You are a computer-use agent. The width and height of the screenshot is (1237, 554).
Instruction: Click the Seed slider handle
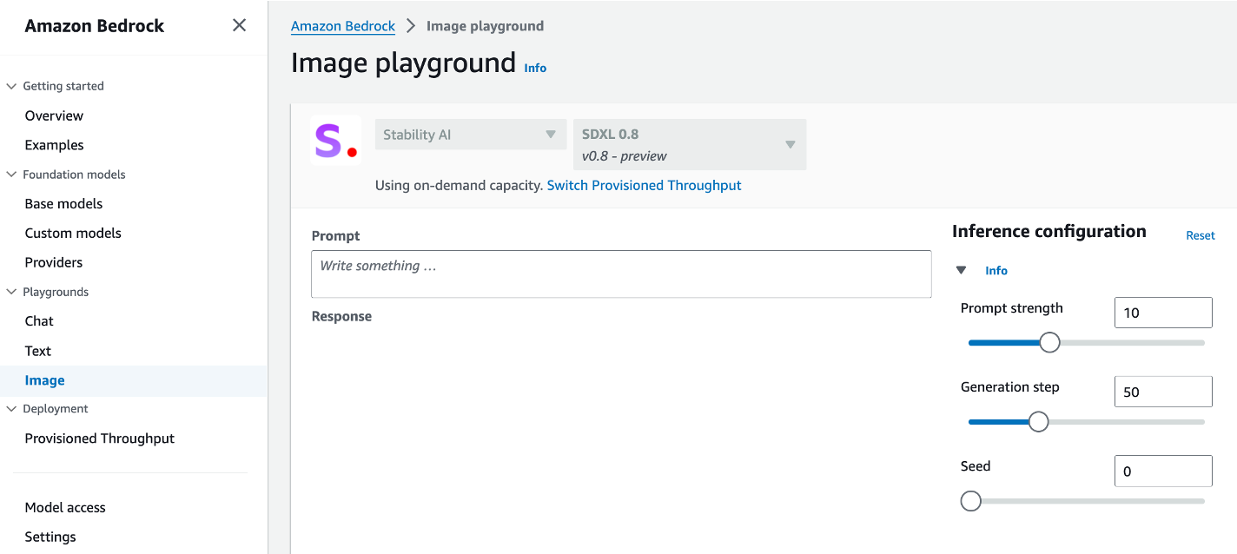[x=971, y=501]
